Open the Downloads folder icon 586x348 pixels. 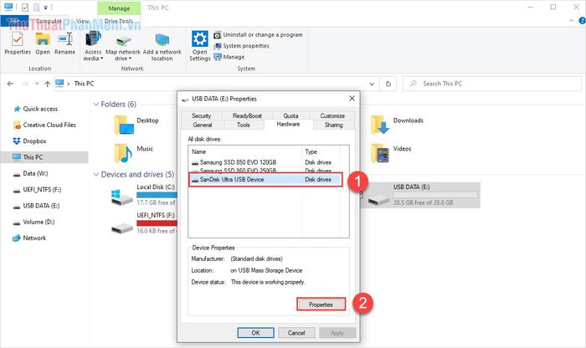[381, 123]
